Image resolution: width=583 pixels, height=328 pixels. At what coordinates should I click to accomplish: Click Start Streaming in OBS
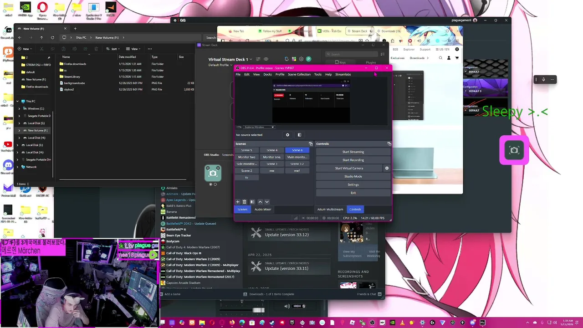click(x=353, y=152)
